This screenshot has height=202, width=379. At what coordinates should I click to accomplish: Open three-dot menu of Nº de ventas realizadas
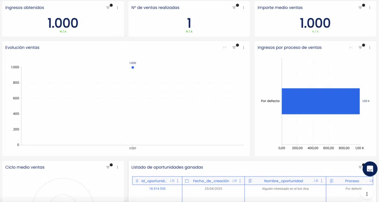[x=244, y=8]
